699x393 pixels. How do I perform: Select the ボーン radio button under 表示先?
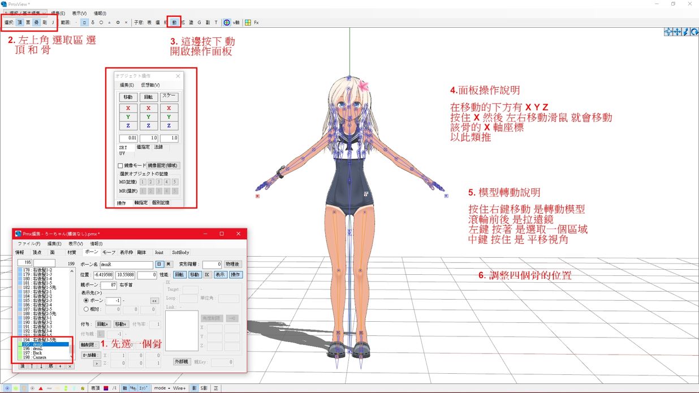coord(86,300)
